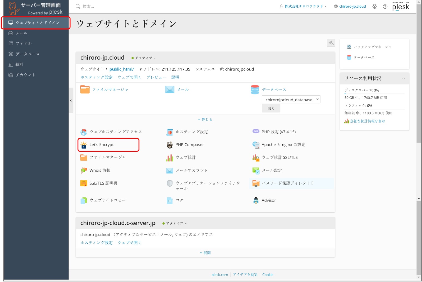Open ファイルマネージャ in the tools list
The height and width of the screenshot is (282, 422).
point(103,158)
